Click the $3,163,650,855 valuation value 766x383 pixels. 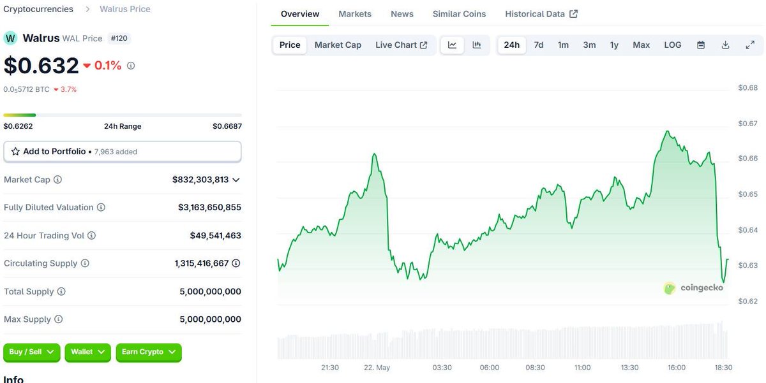pos(209,208)
